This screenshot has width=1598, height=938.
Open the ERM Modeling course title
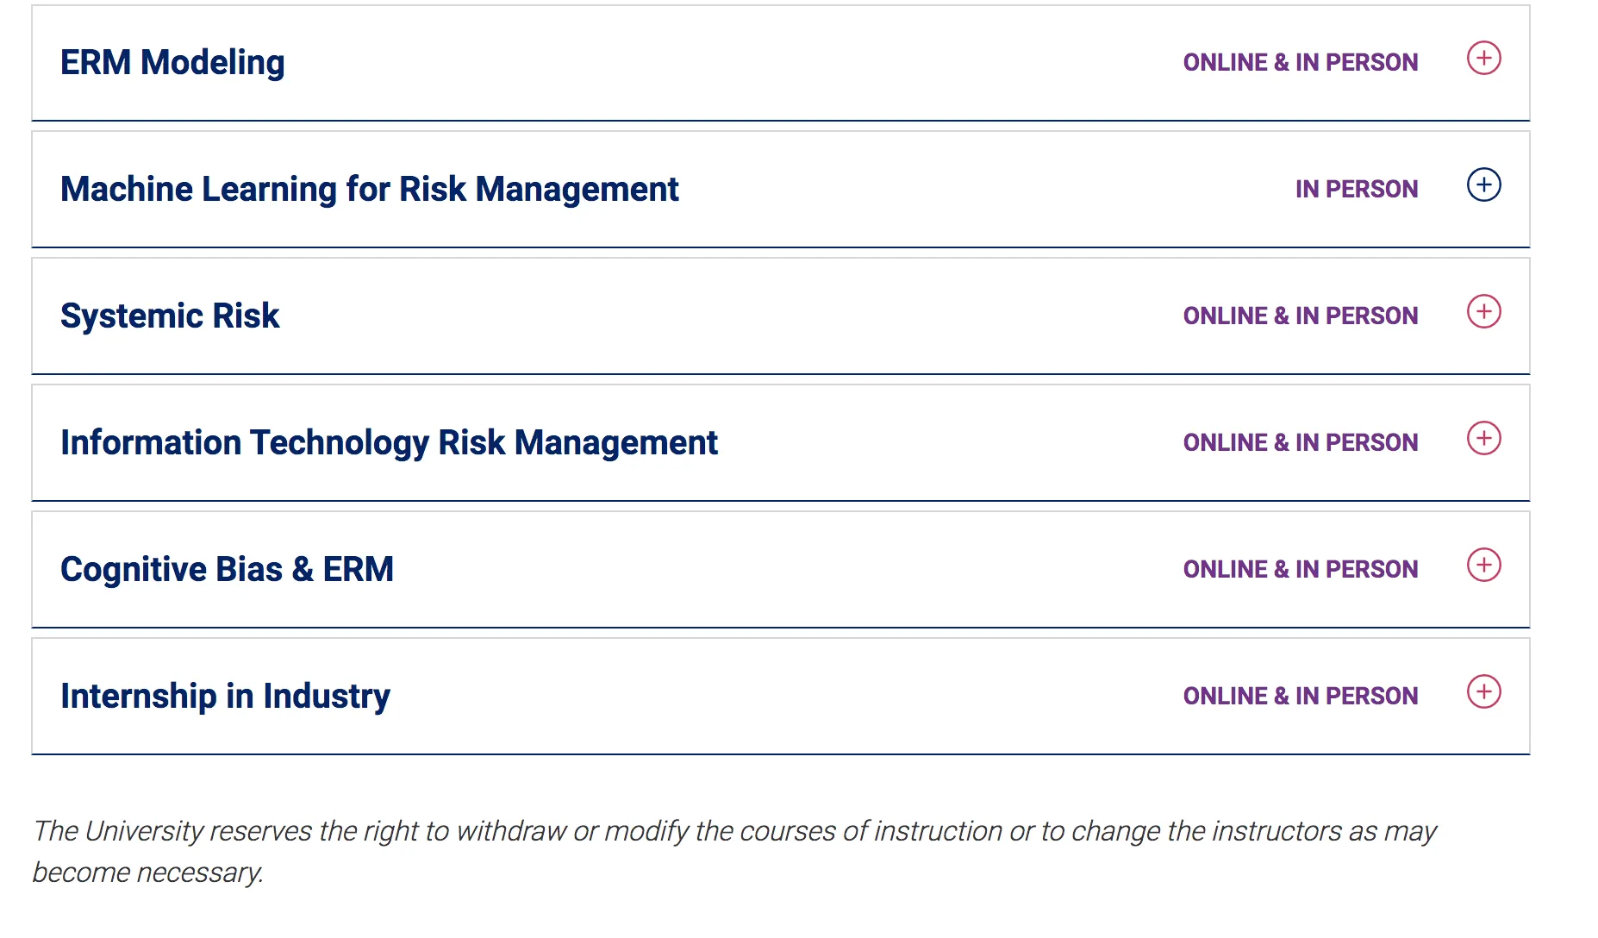[172, 63]
